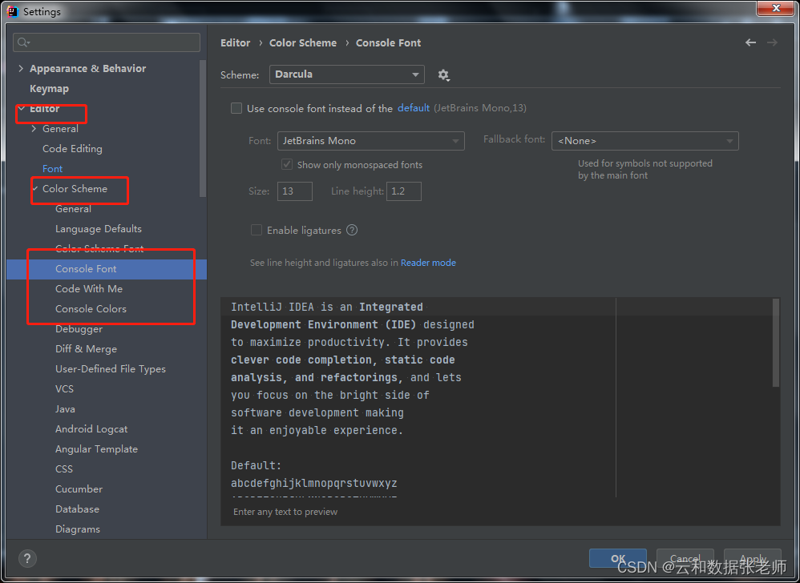
Task: Focus the settings search field
Action: click(107, 42)
